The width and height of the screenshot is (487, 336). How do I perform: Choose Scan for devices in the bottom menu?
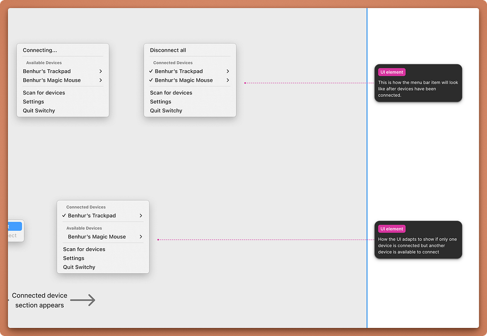[84, 249]
